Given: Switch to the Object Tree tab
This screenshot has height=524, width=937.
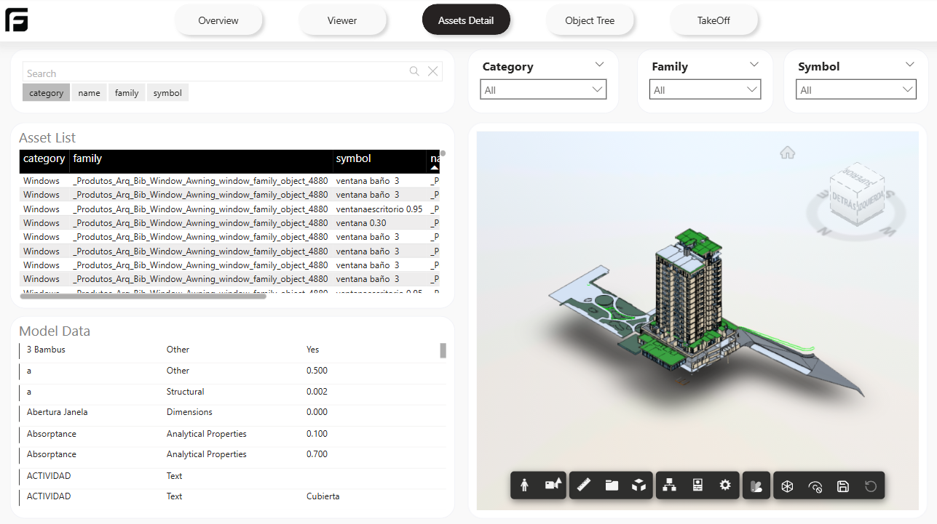Looking at the screenshot, I should pos(590,20).
